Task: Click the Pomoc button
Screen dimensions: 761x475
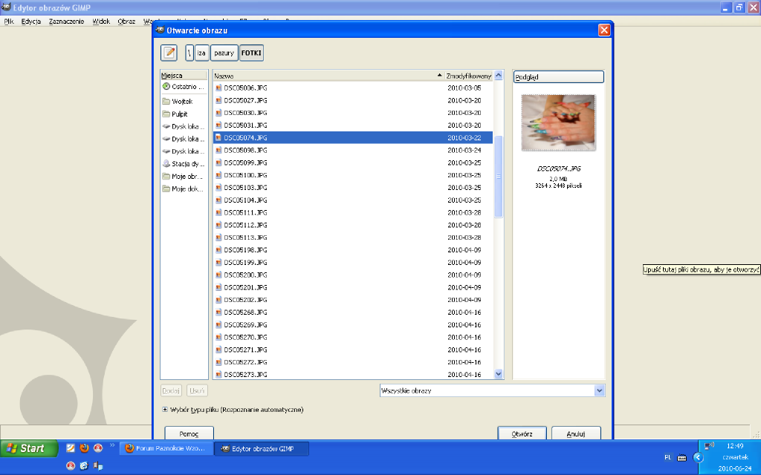Action: (190, 433)
